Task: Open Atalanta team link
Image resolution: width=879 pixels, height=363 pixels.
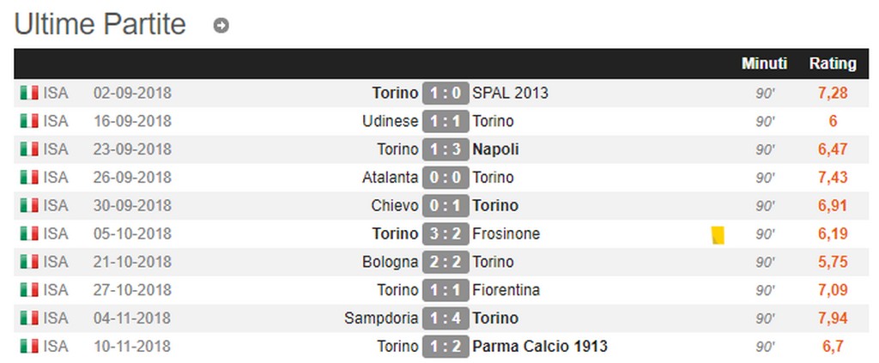Action: click(x=390, y=178)
